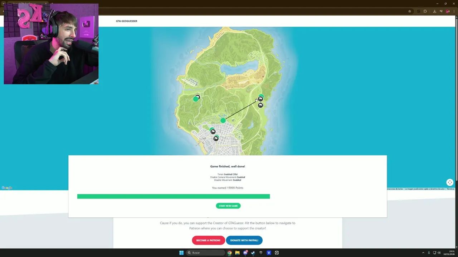The width and height of the screenshot is (458, 257).
Task: Select 'You earned 15999 Points' text
Action: pos(228,188)
